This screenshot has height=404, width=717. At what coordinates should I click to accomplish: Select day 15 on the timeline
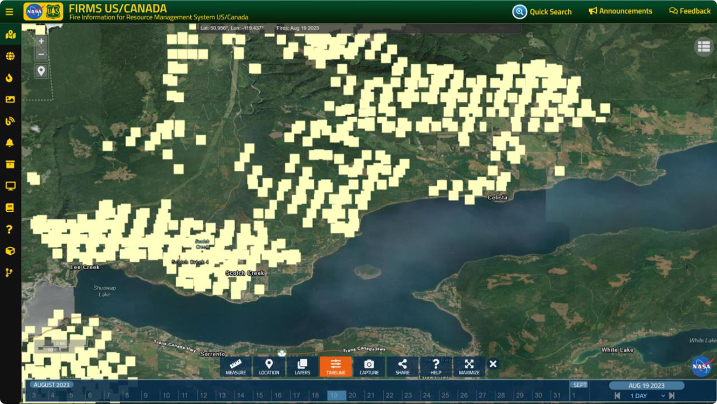click(259, 395)
